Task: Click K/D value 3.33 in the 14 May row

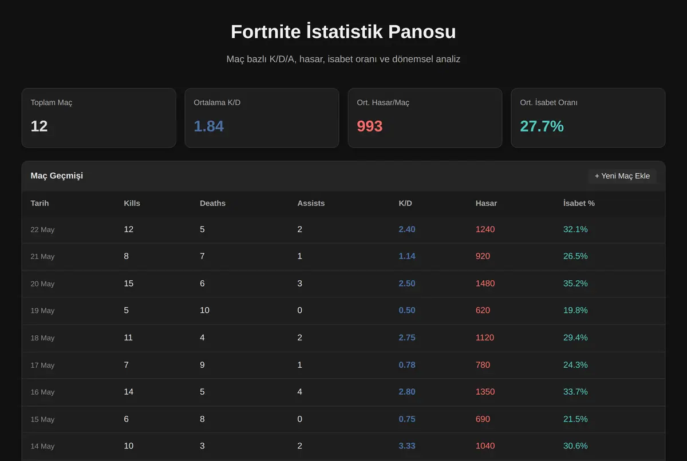Action: pos(407,446)
